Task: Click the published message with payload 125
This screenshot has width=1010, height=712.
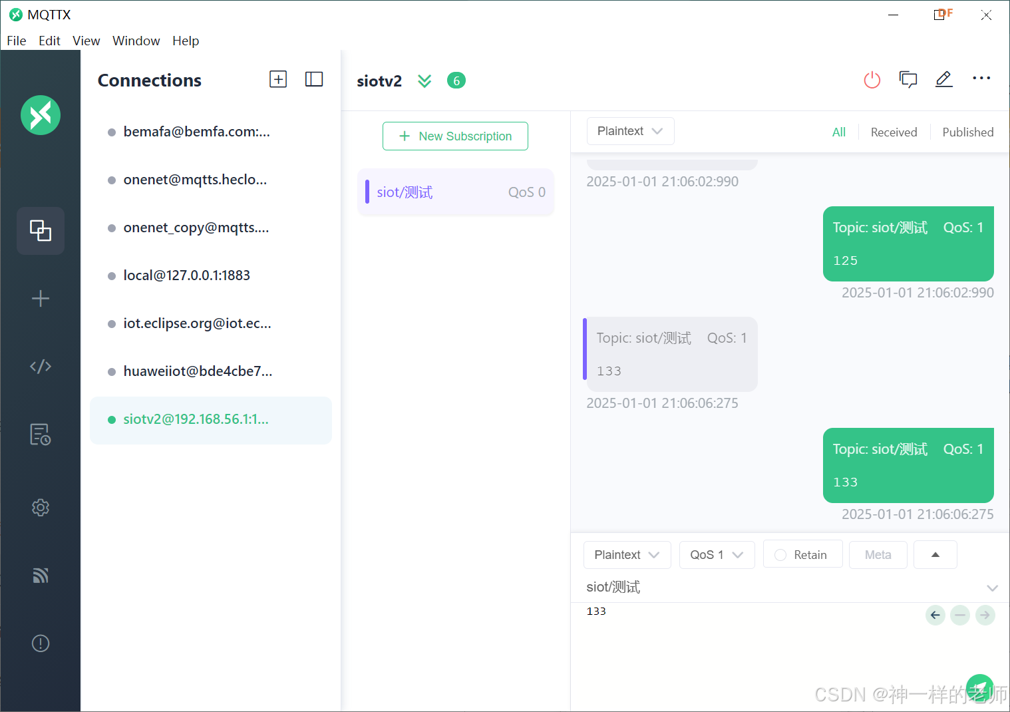Action: [x=908, y=244]
